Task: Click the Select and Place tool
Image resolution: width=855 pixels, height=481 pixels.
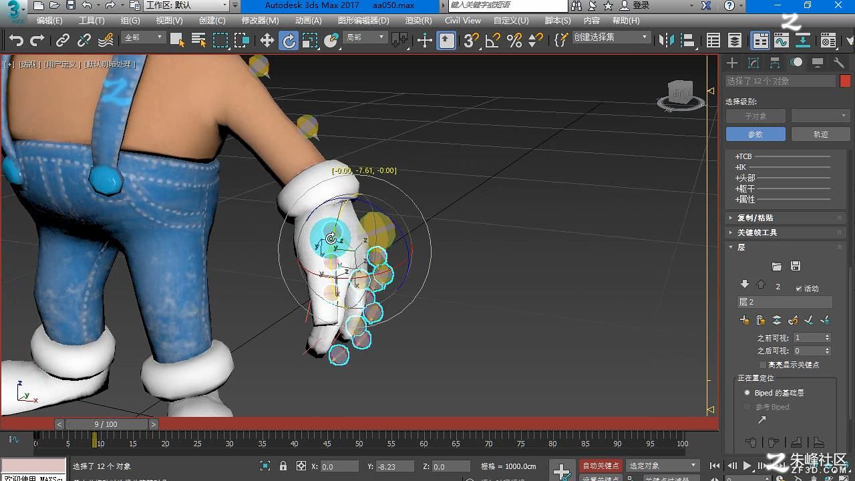Action: coord(331,41)
